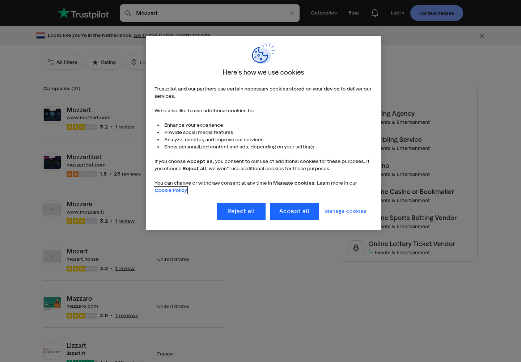This screenshot has height=362, width=521.
Task: Open Mazzaro's 7 reviews link
Action: click(x=127, y=316)
